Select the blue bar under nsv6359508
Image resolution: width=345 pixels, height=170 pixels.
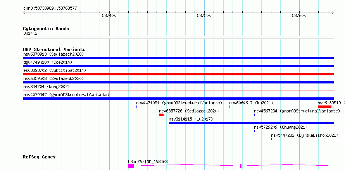pos(179,82)
